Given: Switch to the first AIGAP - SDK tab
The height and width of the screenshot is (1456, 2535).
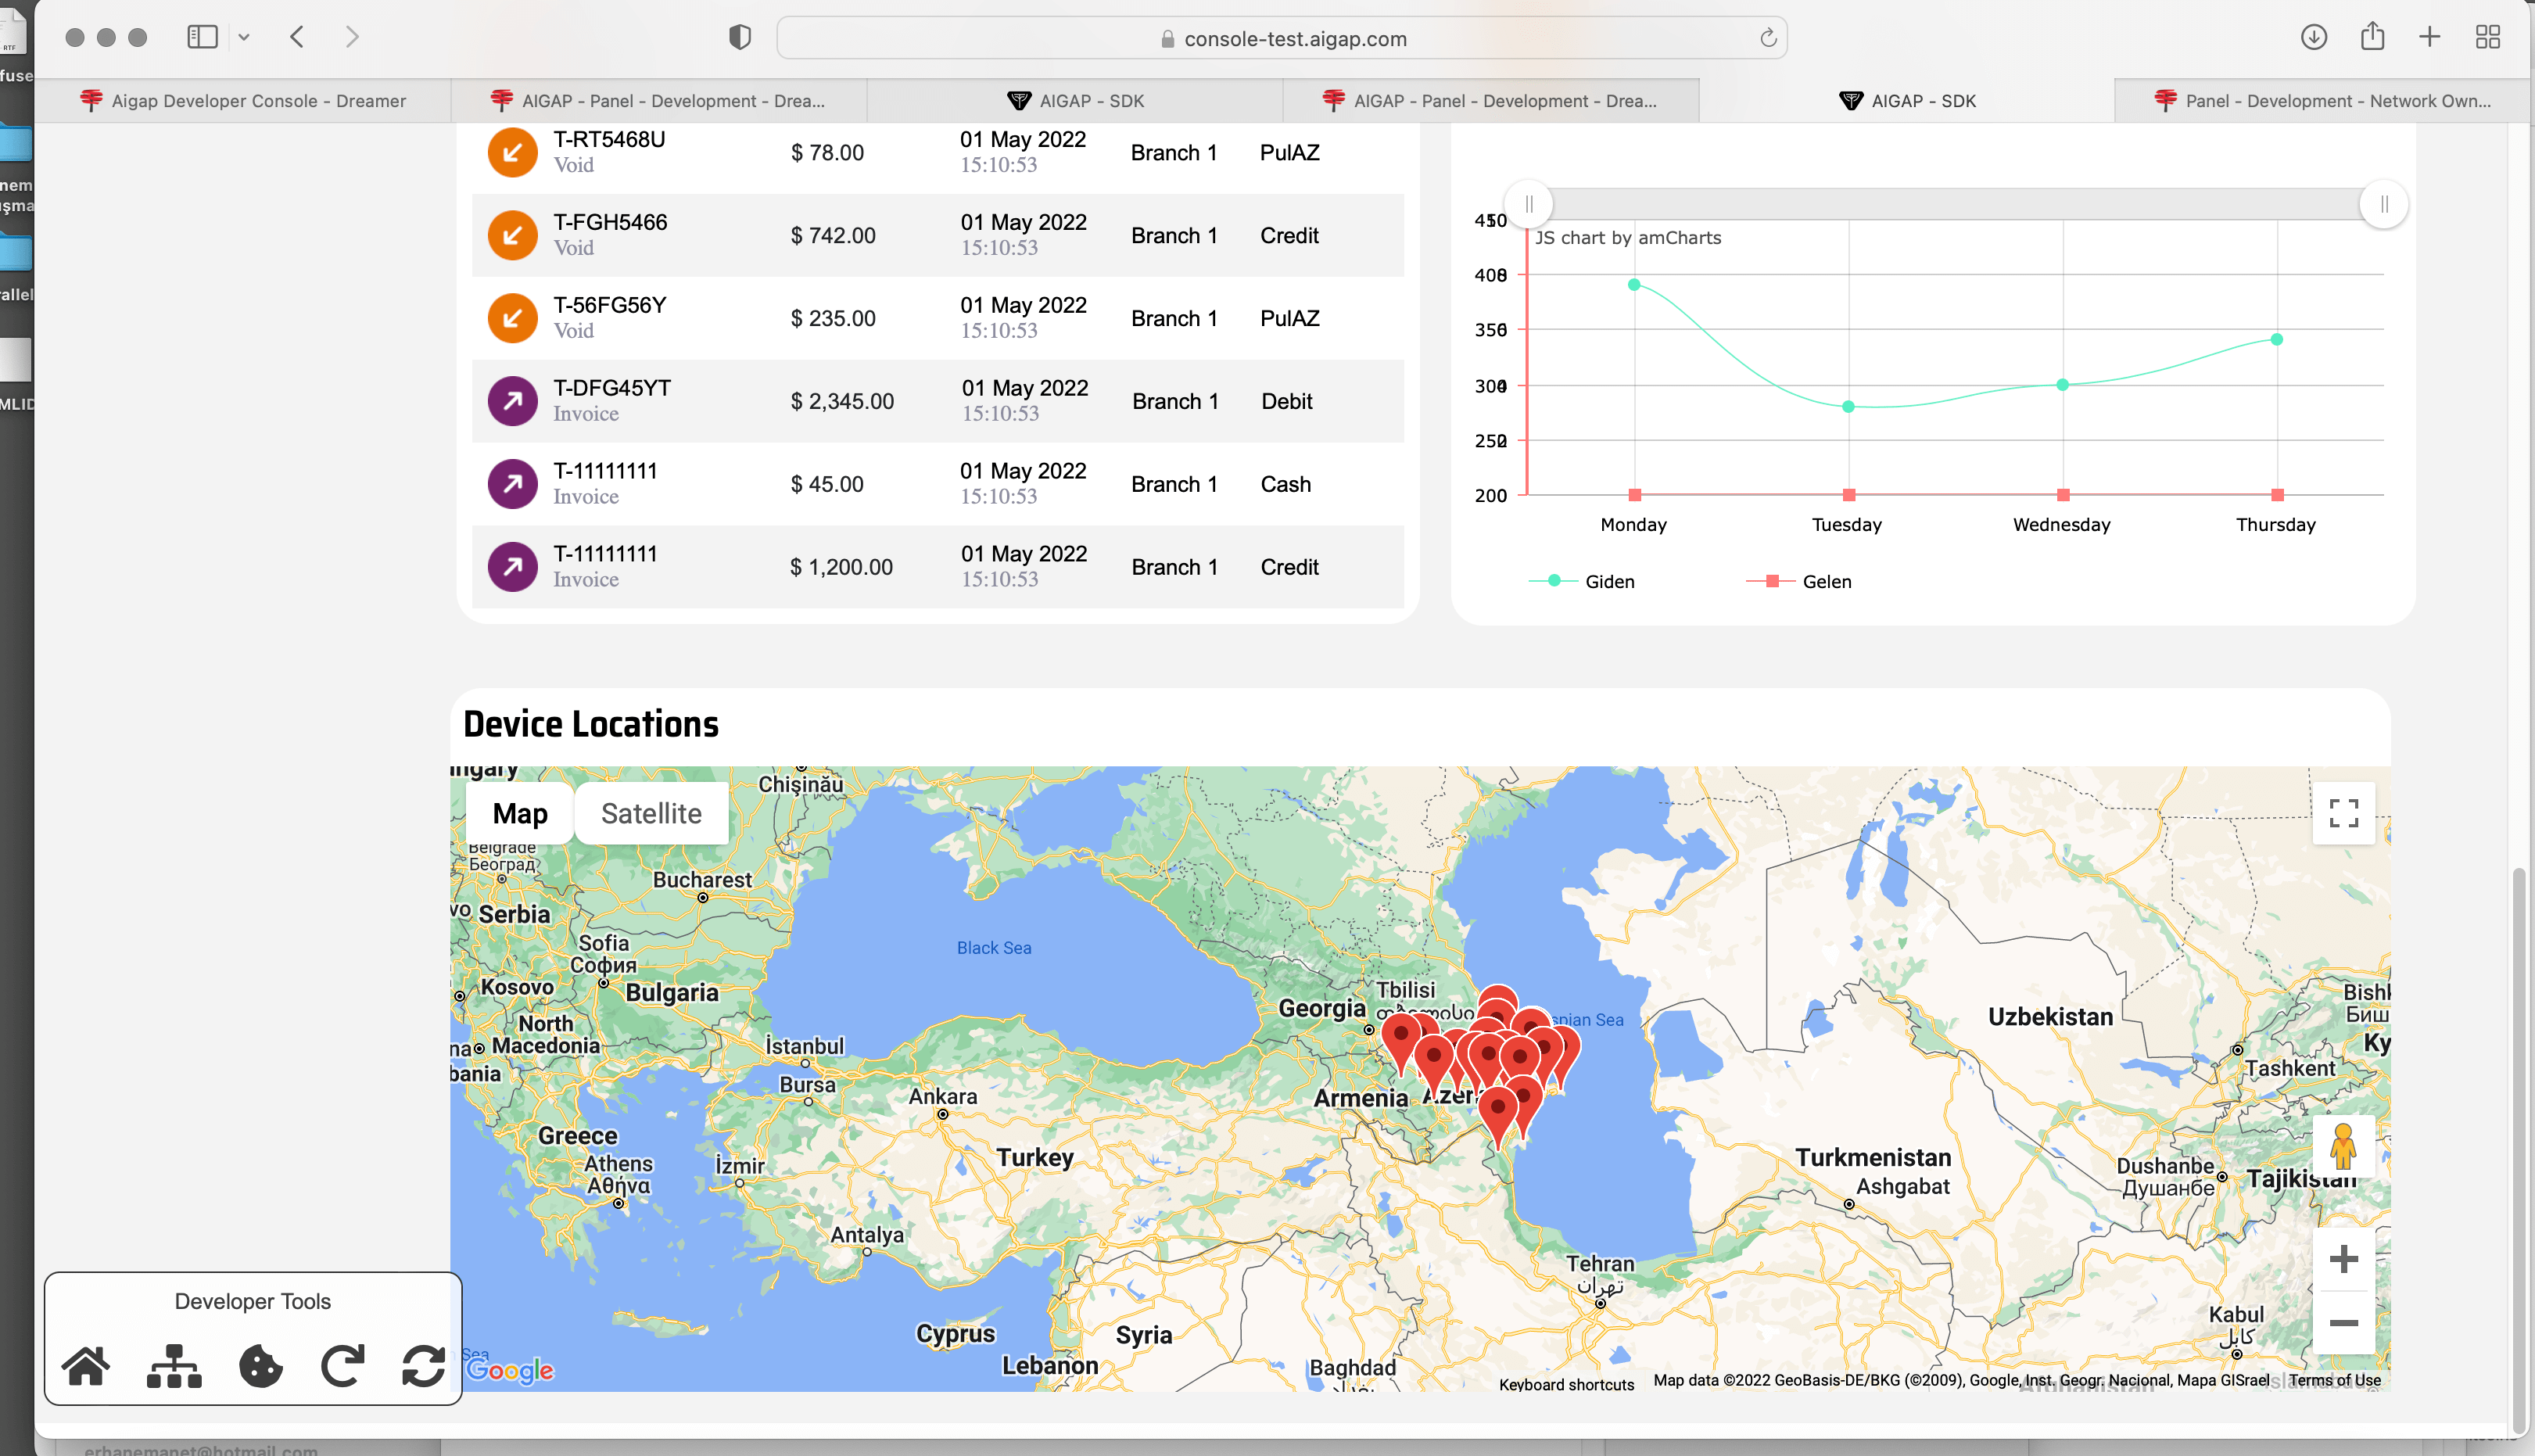Looking at the screenshot, I should [1075, 100].
